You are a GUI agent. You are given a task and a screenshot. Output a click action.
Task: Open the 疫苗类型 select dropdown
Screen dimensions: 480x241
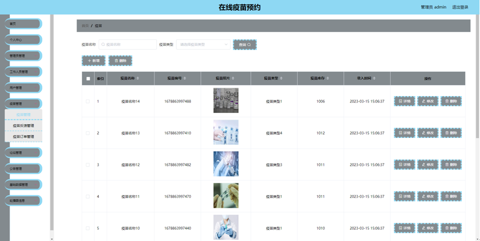[203, 44]
